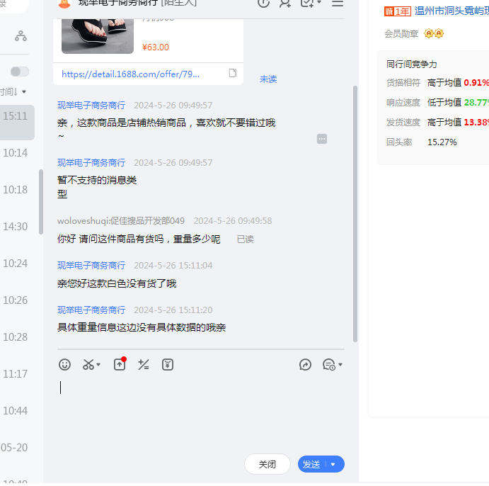
Task: Open the detail.1688.com product link
Action: (131, 74)
